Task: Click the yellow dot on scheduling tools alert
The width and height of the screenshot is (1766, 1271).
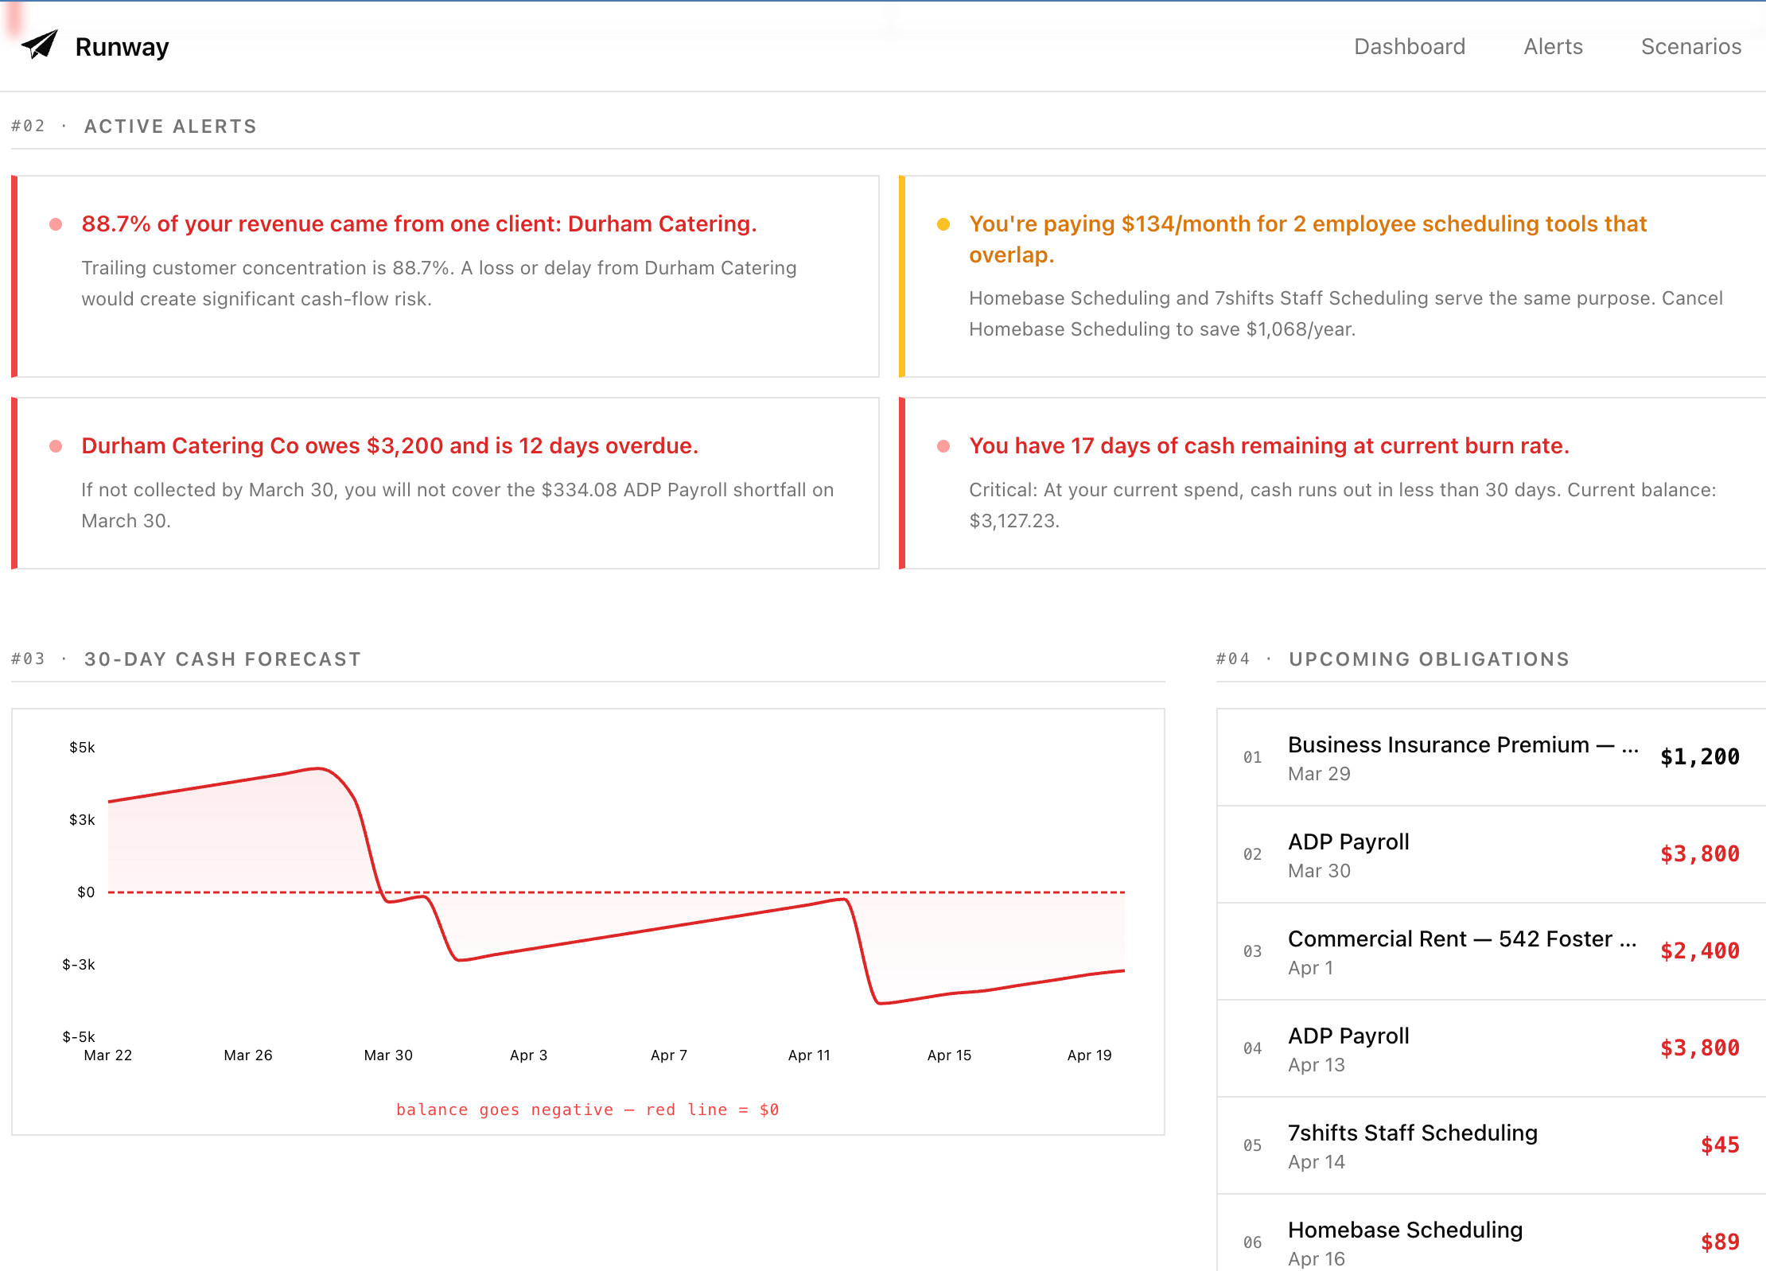Action: (943, 224)
